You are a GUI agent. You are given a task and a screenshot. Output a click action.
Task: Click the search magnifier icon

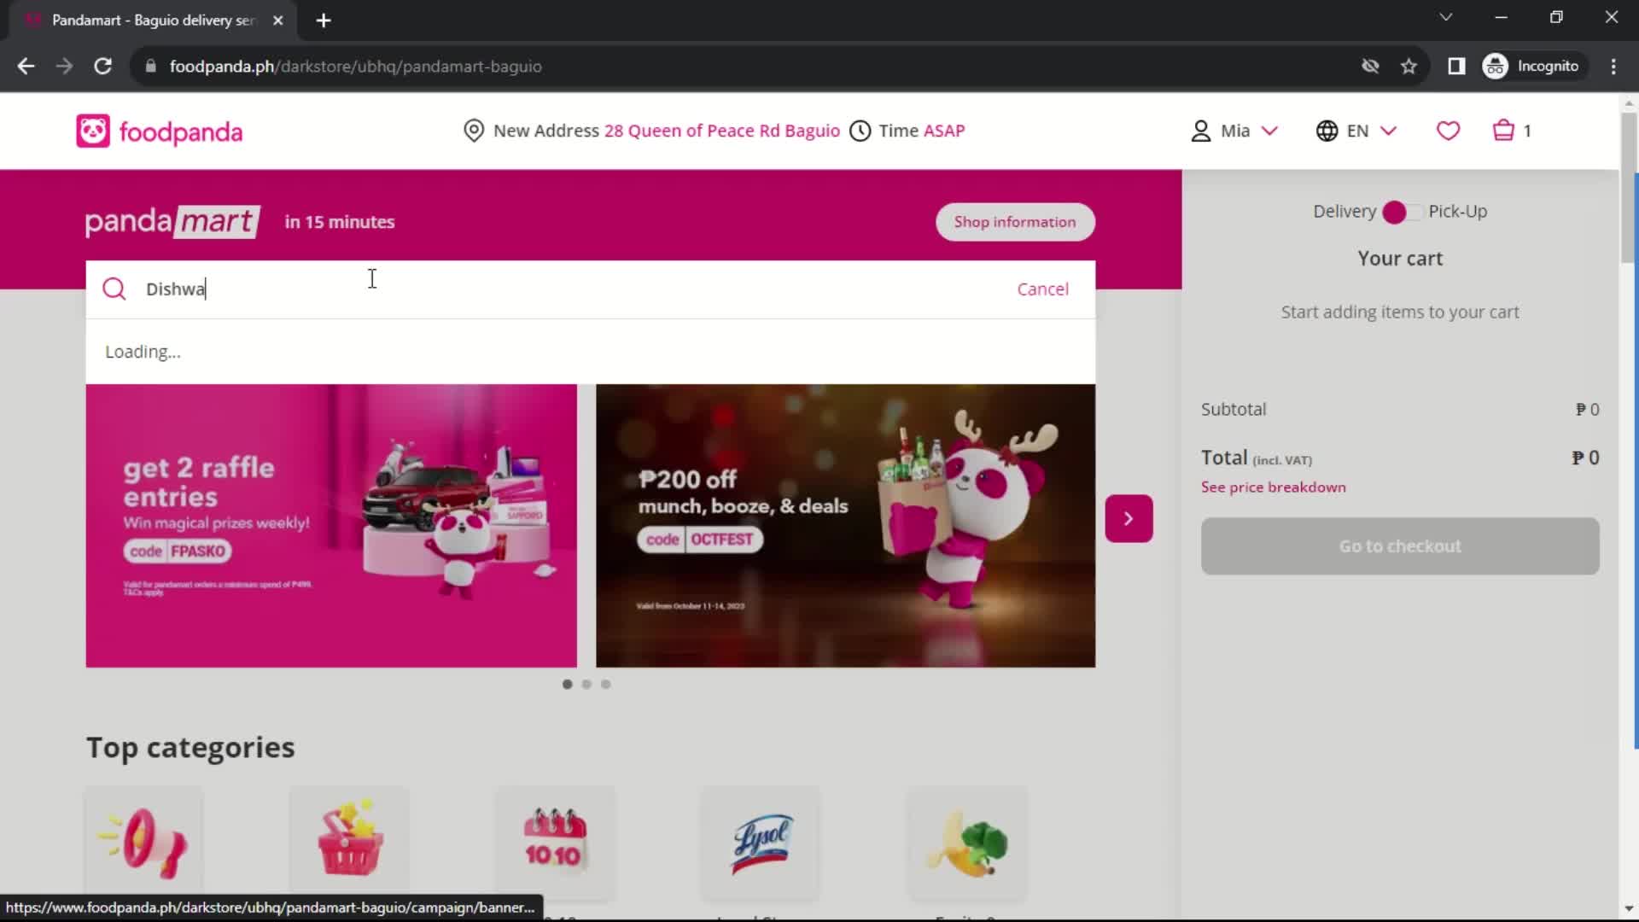pos(114,289)
